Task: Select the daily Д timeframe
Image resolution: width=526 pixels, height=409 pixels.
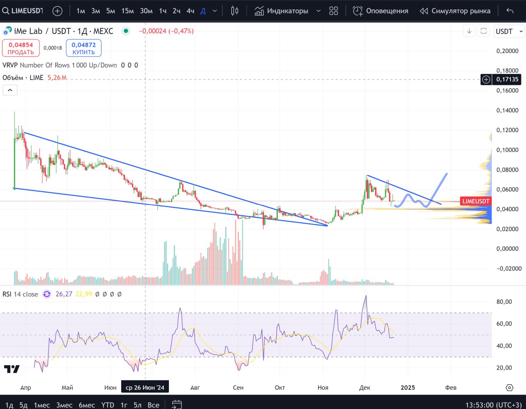Action: [x=203, y=11]
